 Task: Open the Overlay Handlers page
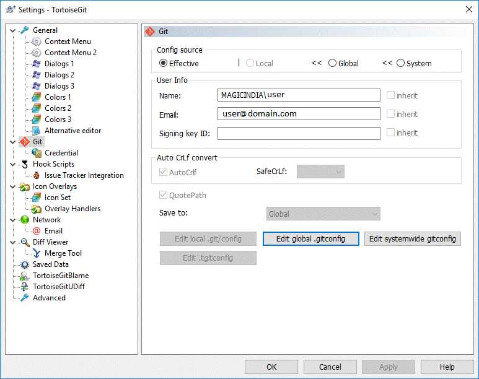click(73, 209)
